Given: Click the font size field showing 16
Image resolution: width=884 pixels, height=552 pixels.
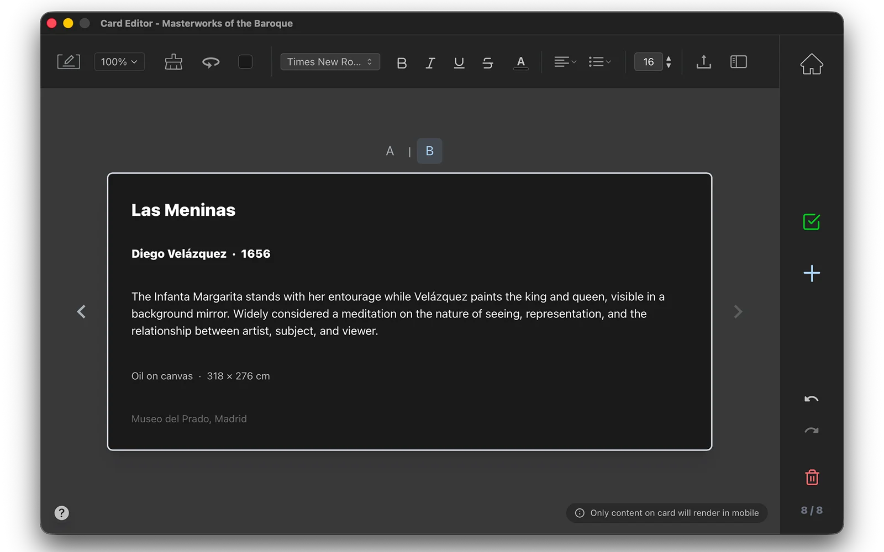Looking at the screenshot, I should pos(648,62).
